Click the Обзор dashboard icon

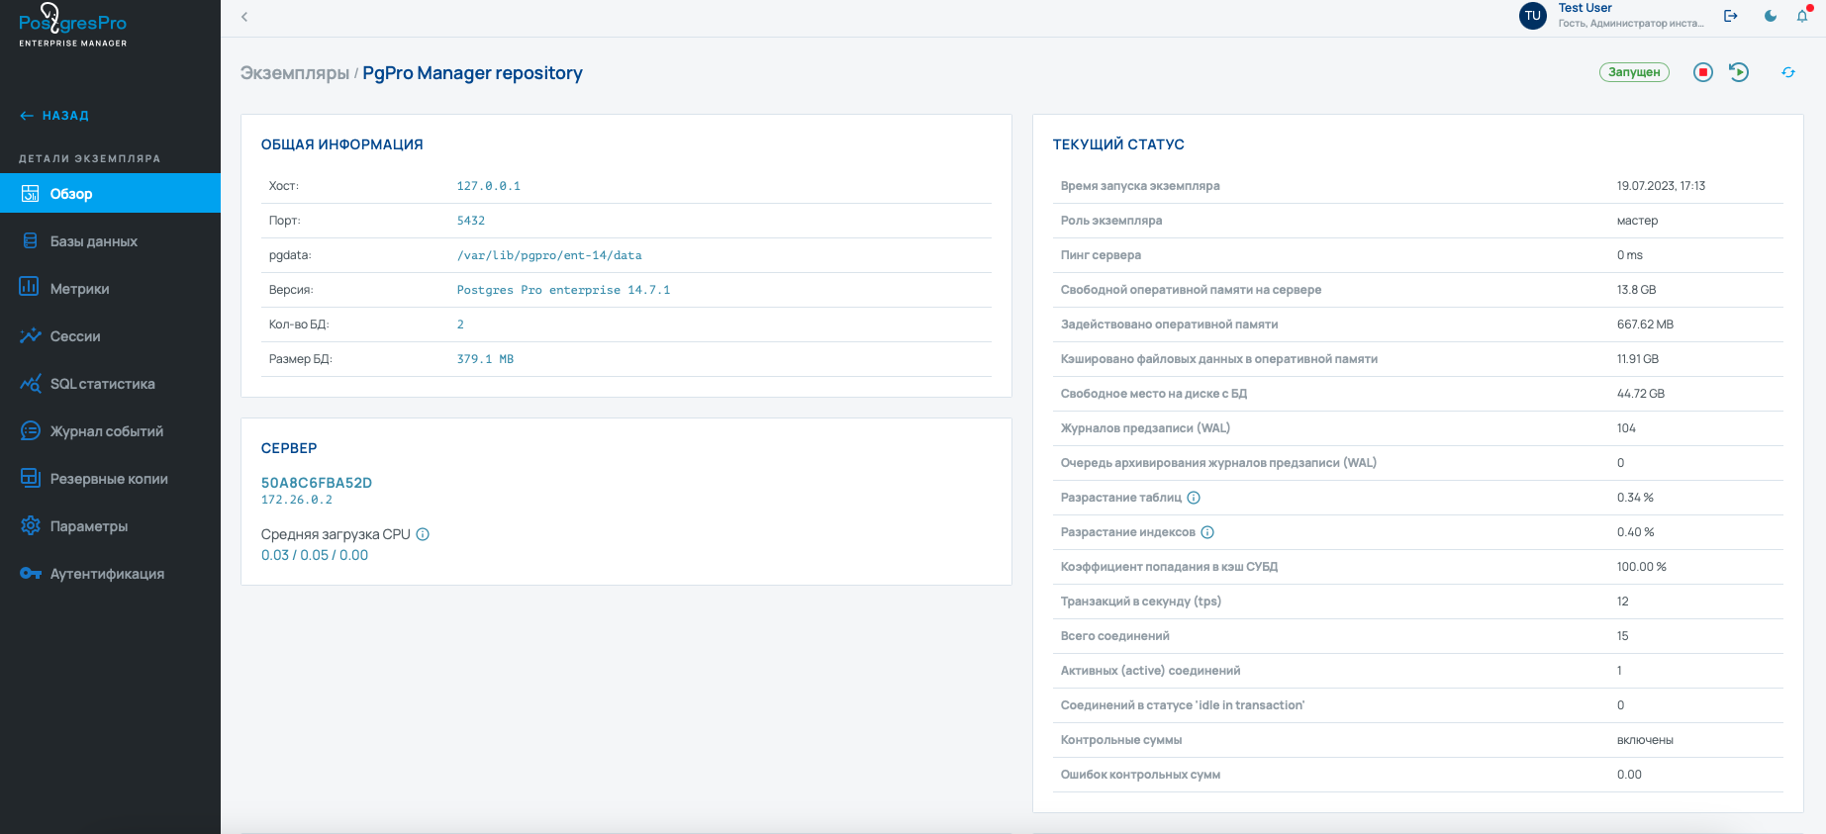point(30,193)
